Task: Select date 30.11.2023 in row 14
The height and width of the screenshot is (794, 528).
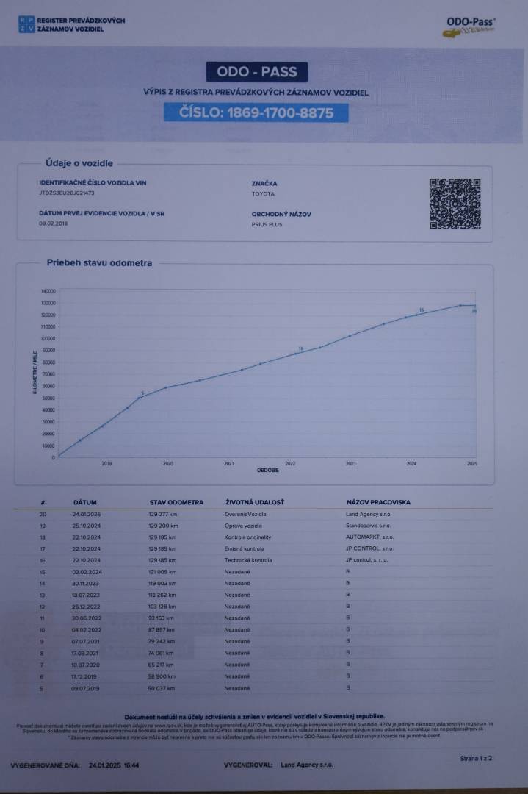Action: click(86, 584)
